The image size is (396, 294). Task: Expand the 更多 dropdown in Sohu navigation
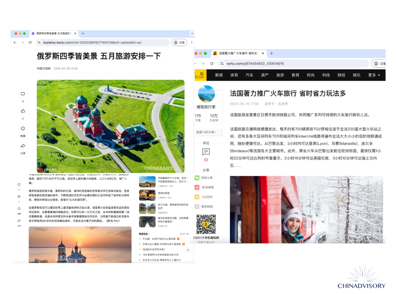click(374, 75)
